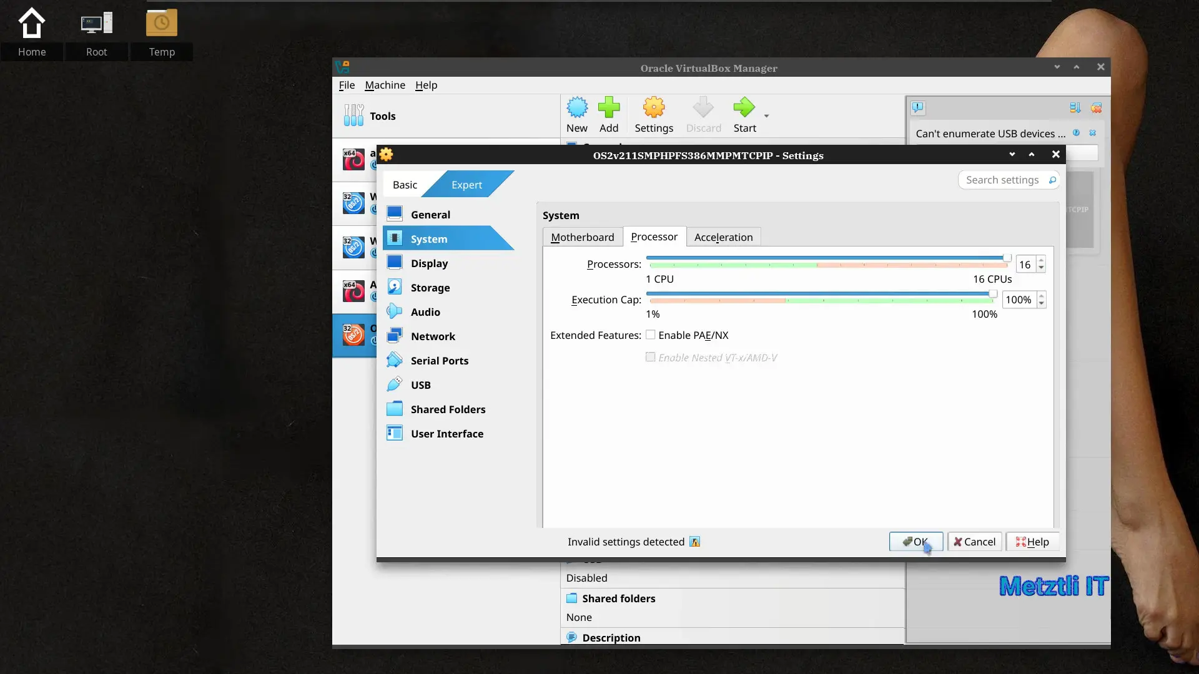The width and height of the screenshot is (1199, 674).
Task: Decrease processor count with the spinbox down arrow
Action: pos(1041,268)
